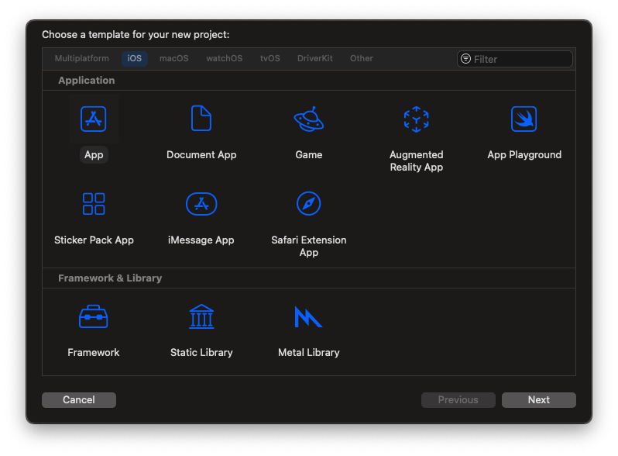This screenshot has height=456, width=618.
Task: Click the "Game" label text
Action: [308, 155]
